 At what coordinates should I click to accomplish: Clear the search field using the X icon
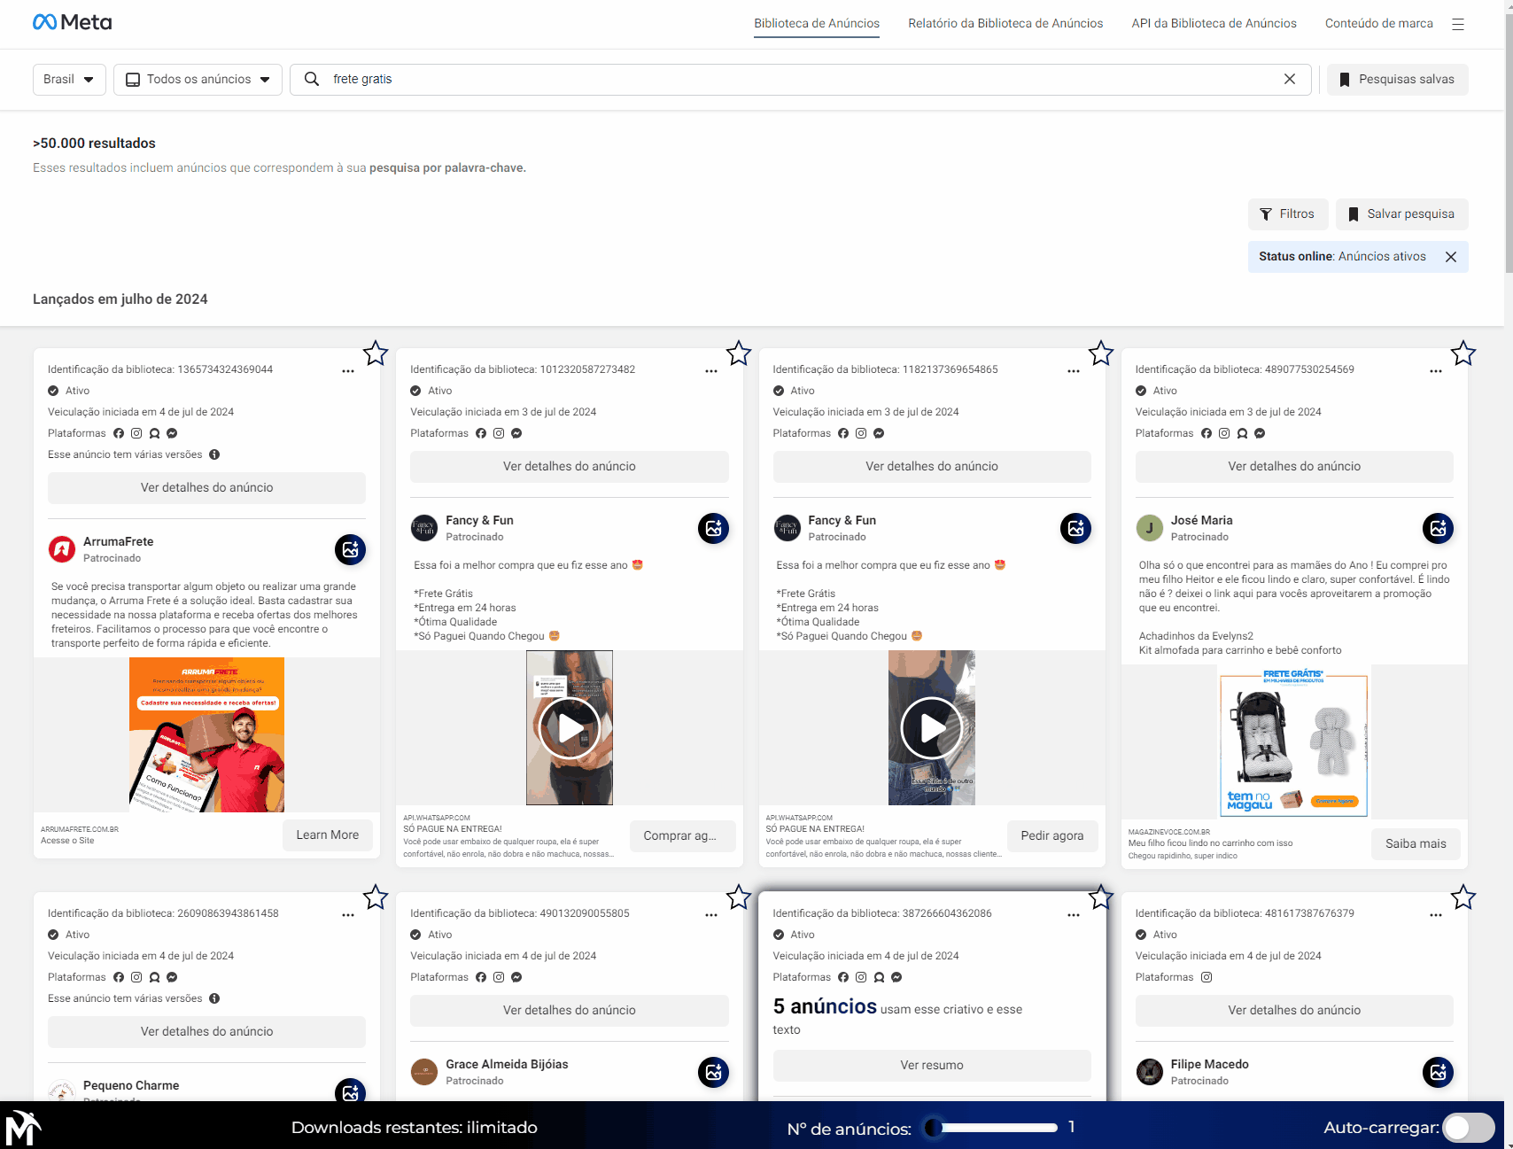(x=1290, y=79)
